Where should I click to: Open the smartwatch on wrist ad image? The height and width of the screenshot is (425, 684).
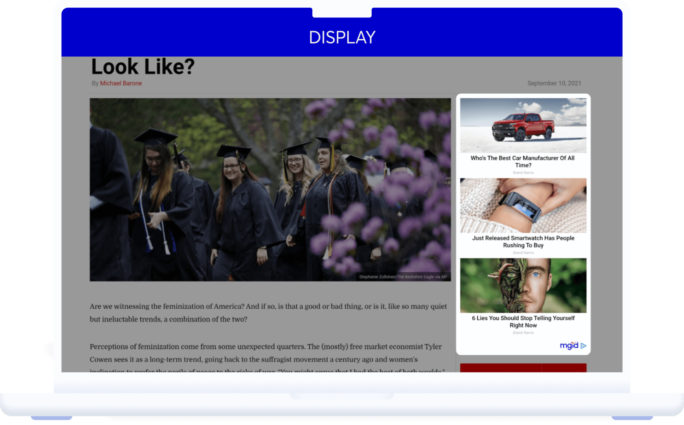(523, 205)
